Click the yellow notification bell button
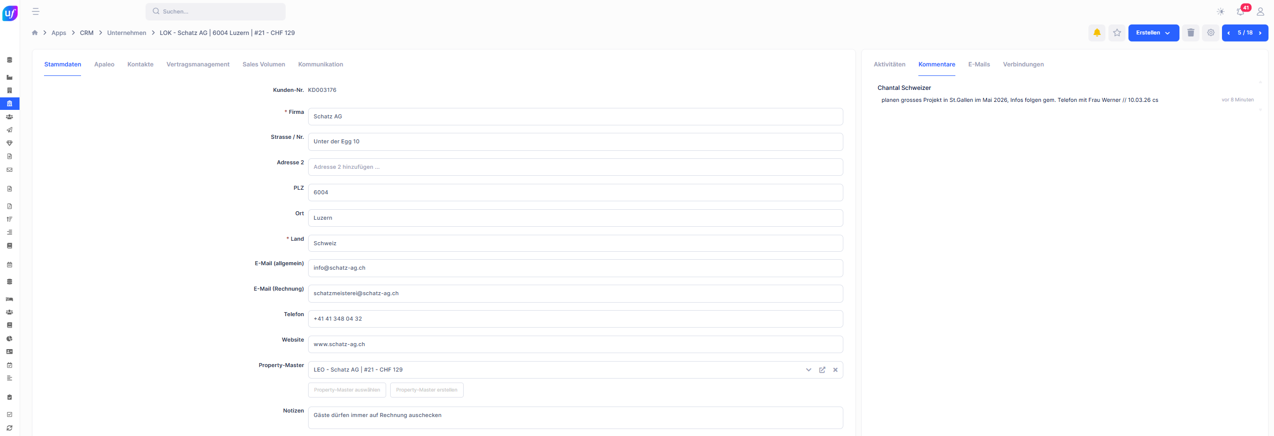 pyautogui.click(x=1096, y=33)
